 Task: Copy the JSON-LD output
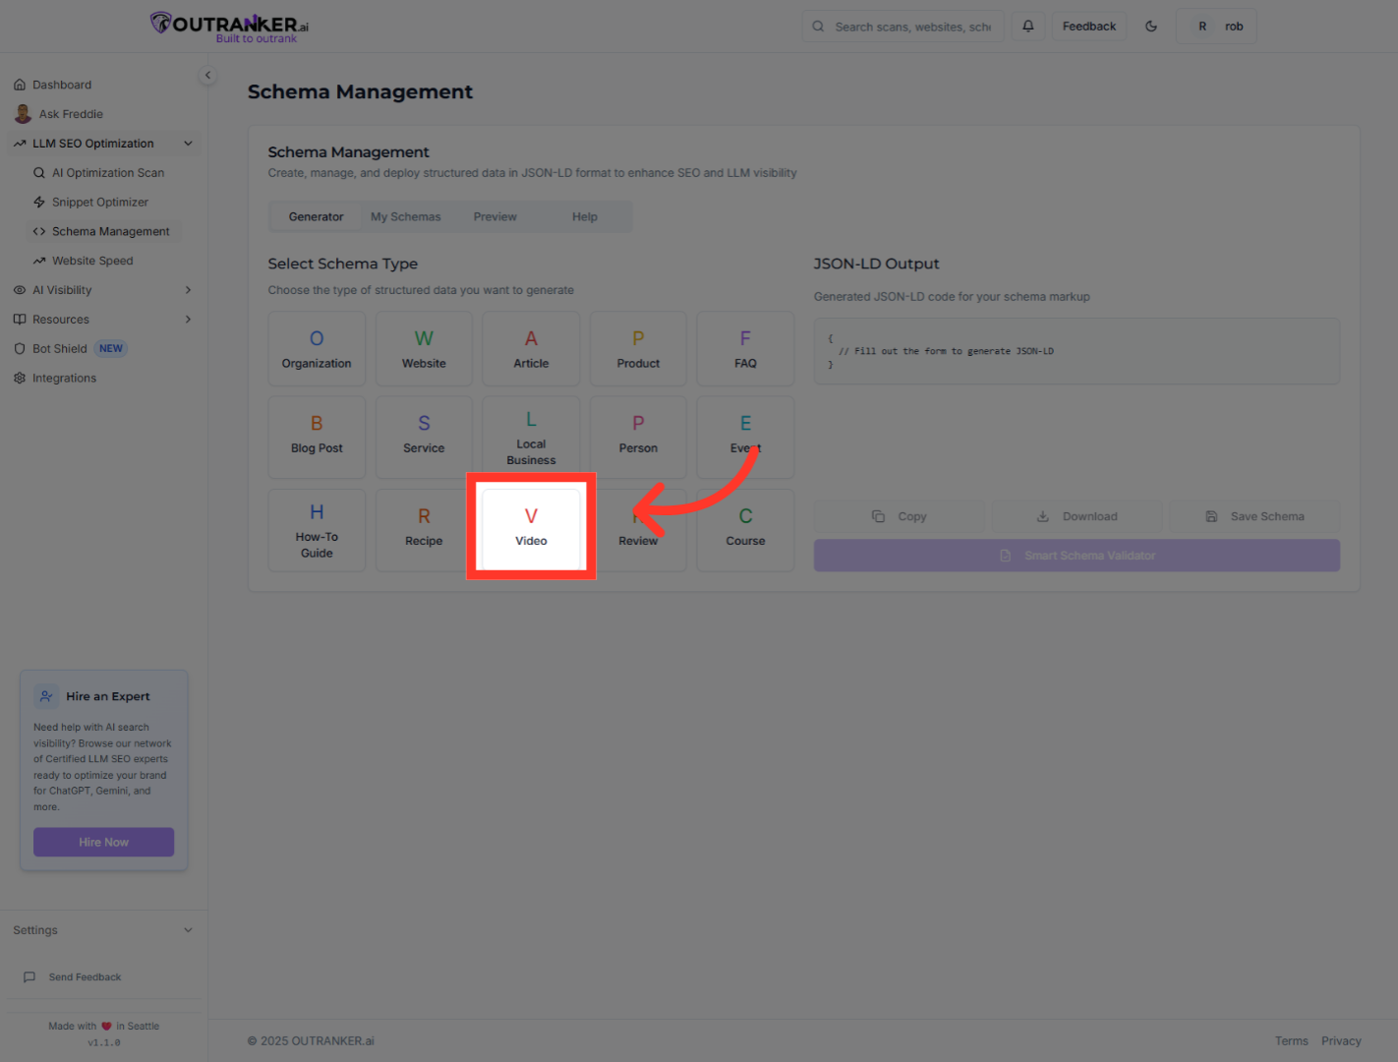899,516
